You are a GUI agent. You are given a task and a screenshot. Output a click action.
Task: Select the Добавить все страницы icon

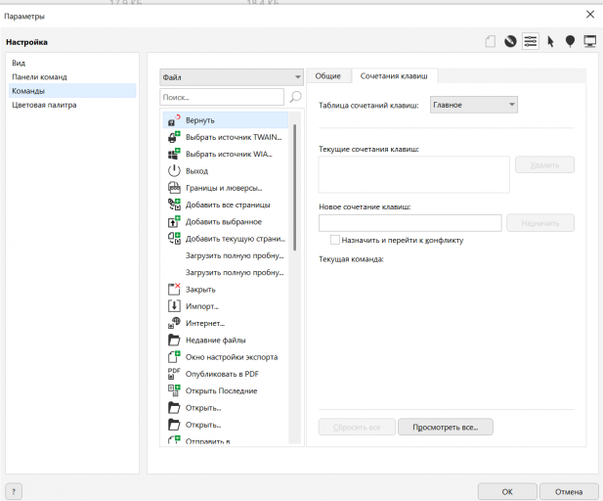click(174, 205)
